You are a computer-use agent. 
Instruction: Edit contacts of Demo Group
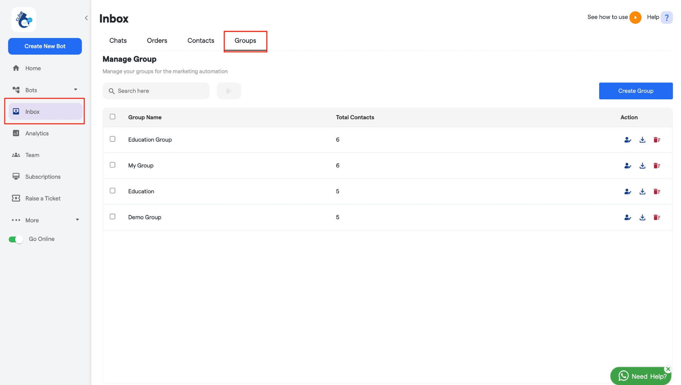click(628, 217)
